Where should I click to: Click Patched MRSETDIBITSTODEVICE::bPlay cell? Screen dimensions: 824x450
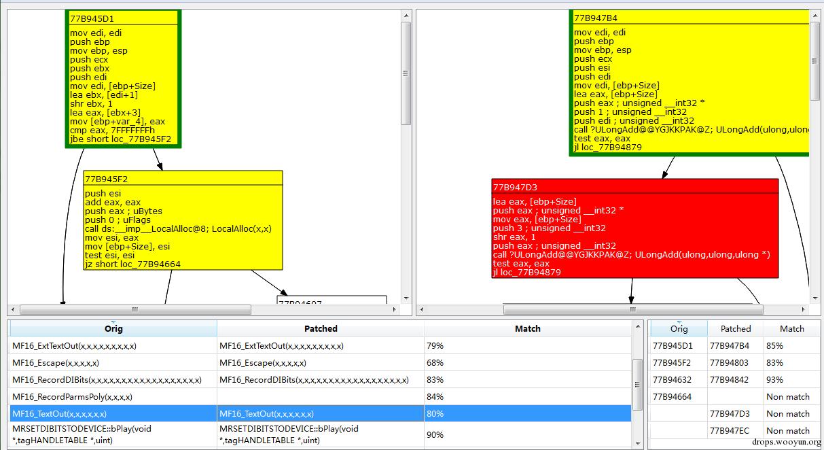321,434
